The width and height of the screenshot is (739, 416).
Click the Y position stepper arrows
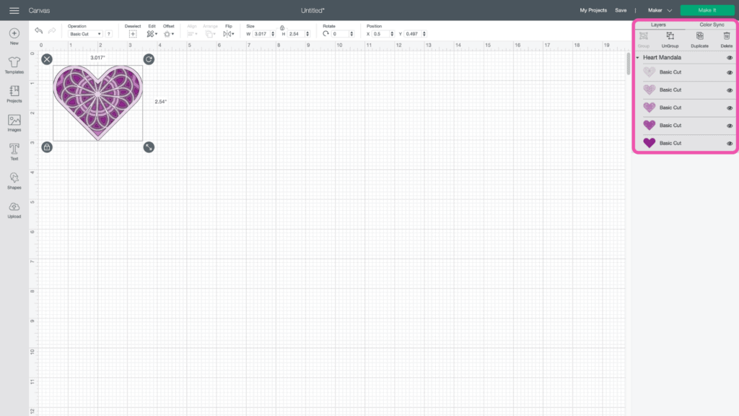(424, 34)
